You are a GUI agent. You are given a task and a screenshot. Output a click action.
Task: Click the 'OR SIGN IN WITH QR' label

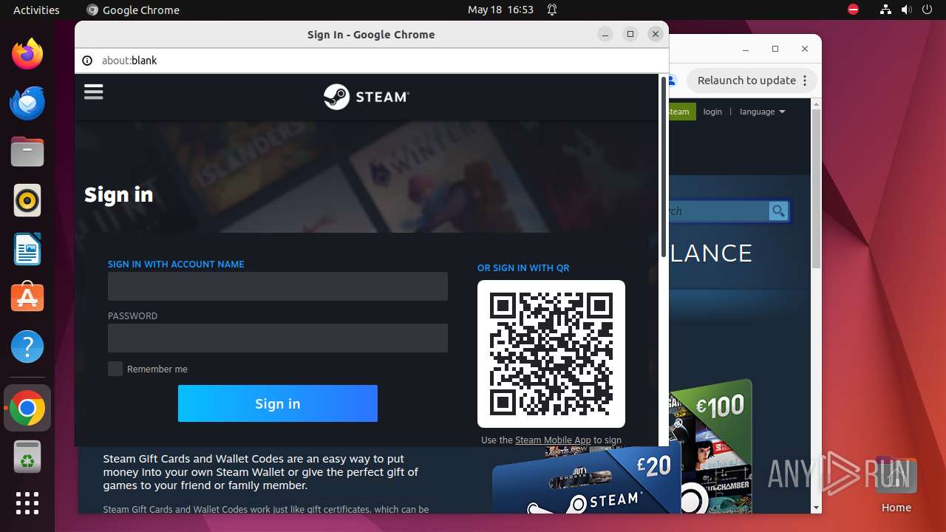pos(523,268)
